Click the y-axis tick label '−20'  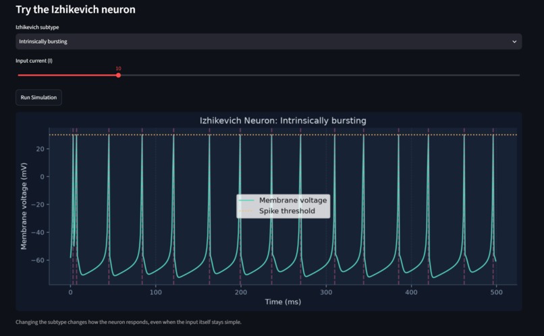point(38,204)
